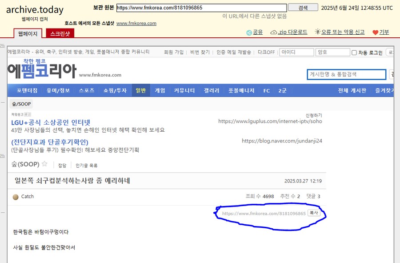Image resolution: width=400 pixels, height=263 pixels.
Task: Open the 일반 menu
Action: coord(141,90)
